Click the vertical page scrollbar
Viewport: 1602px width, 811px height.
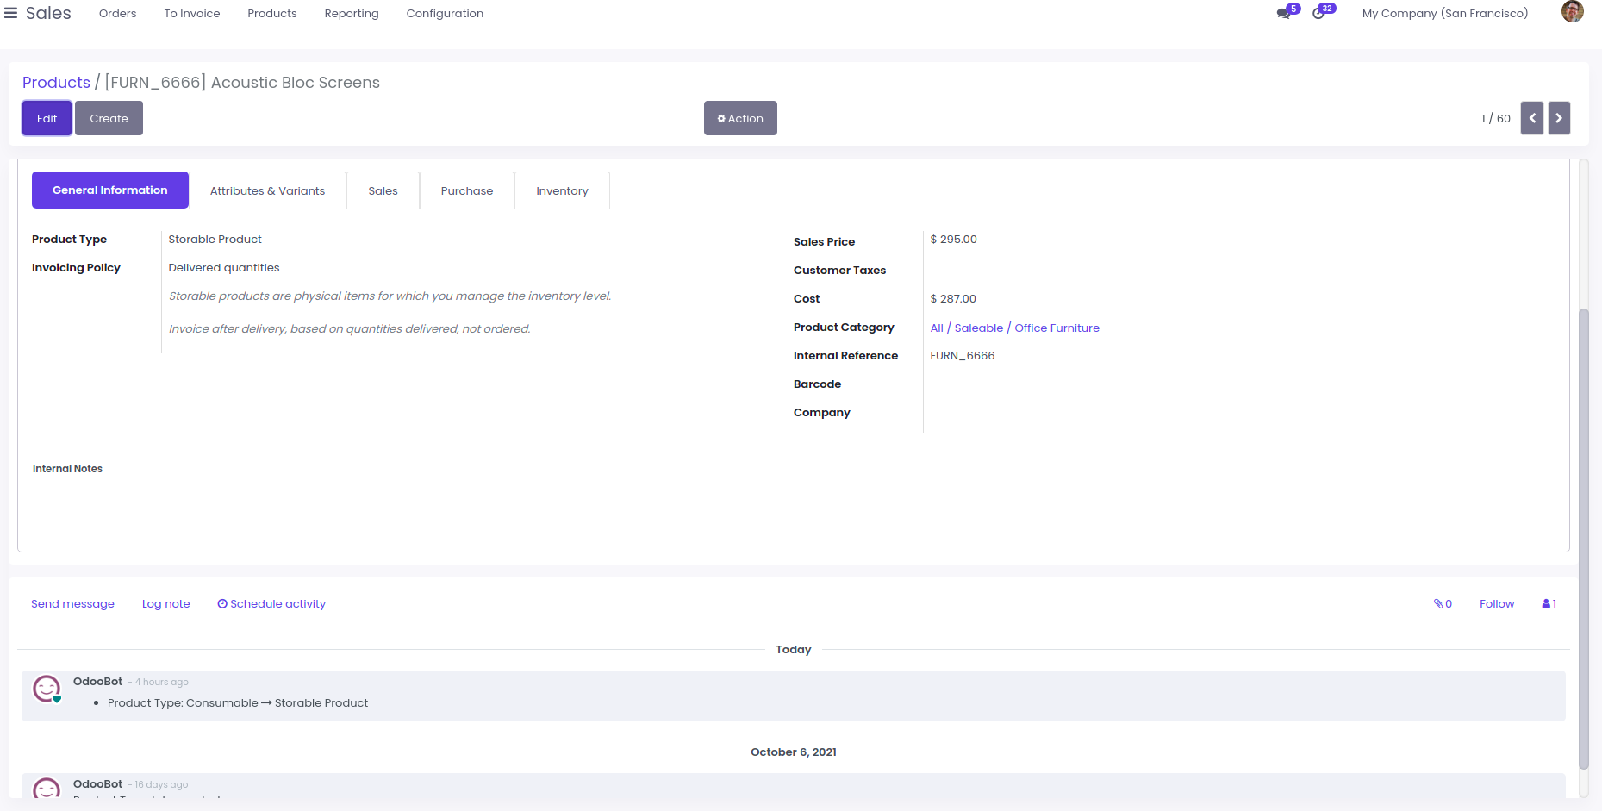pos(1583,534)
